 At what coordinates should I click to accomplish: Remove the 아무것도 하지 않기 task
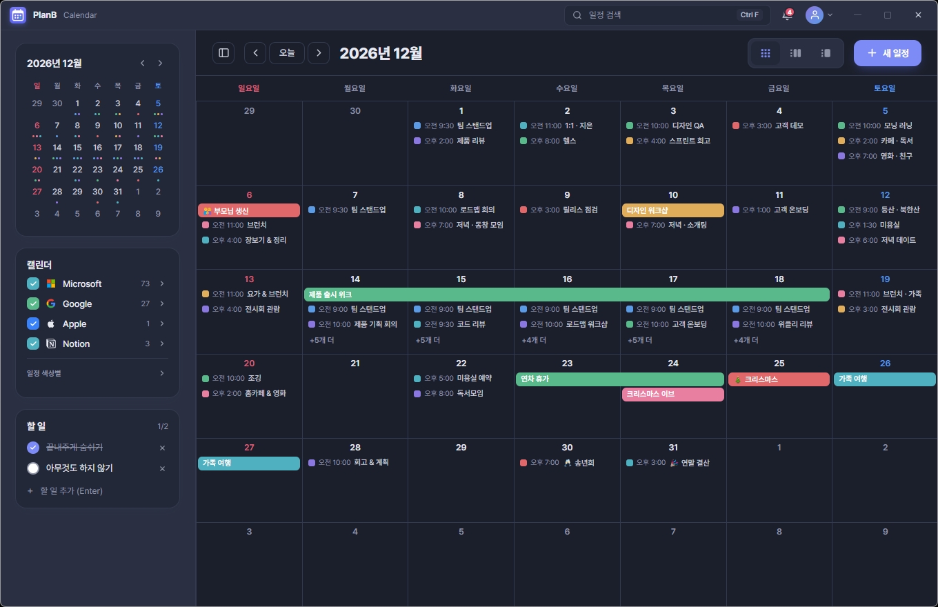162,468
